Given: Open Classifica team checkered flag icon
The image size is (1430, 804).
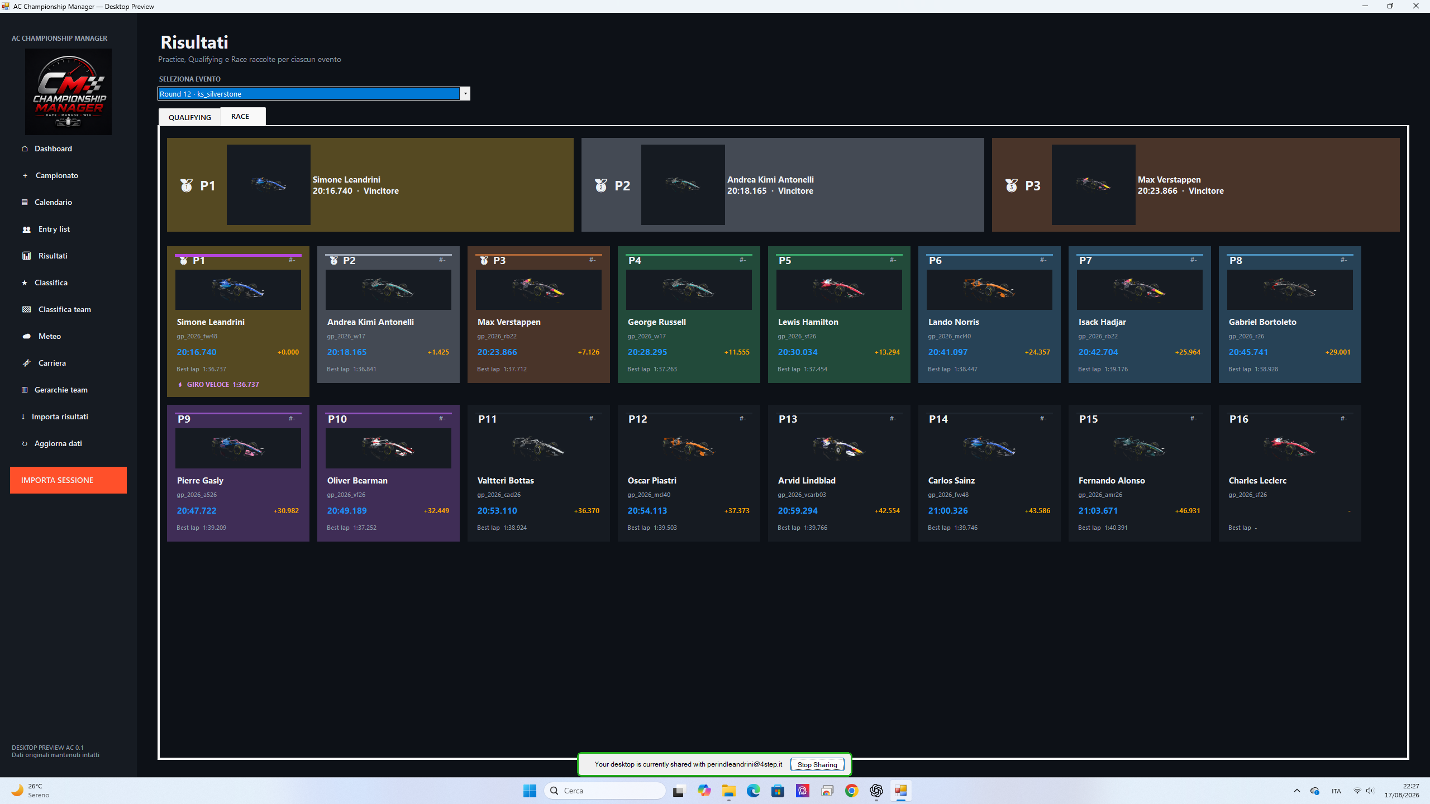Looking at the screenshot, I should (x=26, y=309).
